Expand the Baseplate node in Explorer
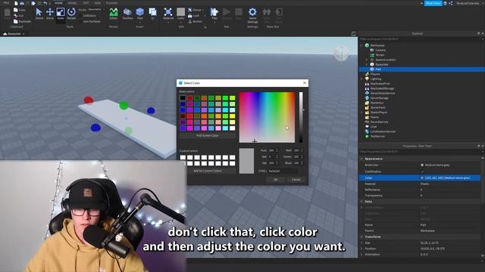This screenshot has width=485, height=272. (367, 64)
